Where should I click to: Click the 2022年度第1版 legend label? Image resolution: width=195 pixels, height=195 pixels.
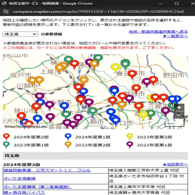154,145
